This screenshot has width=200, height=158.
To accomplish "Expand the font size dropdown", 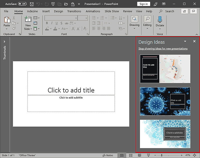I will tap(86, 18).
